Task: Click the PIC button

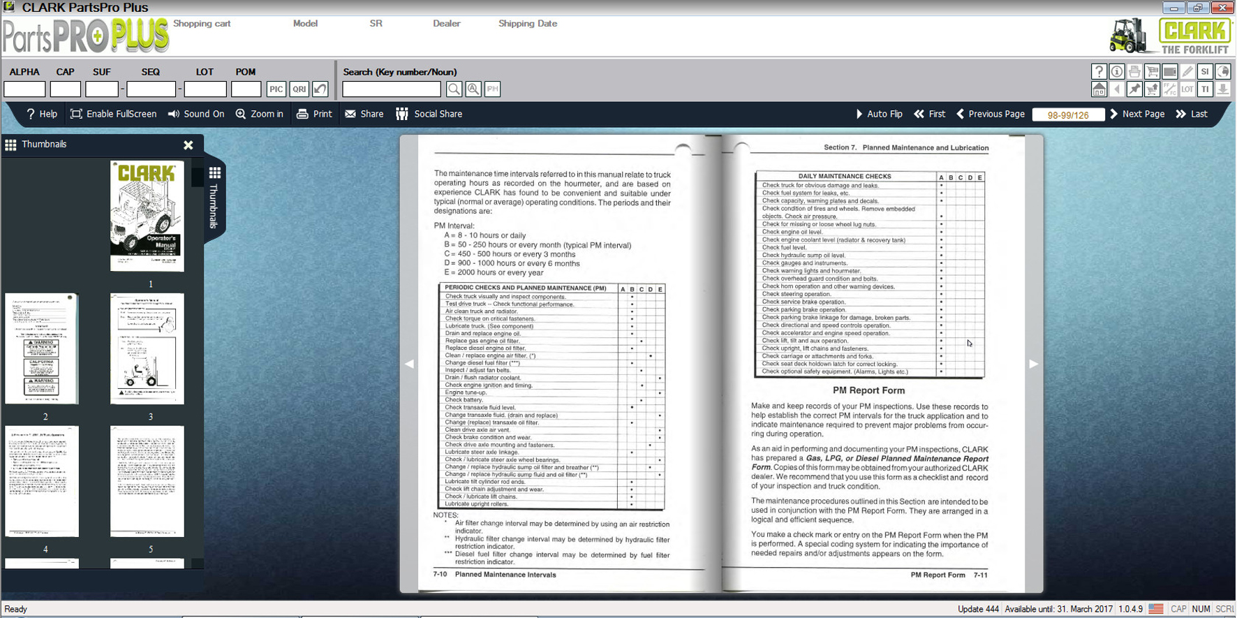Action: point(276,89)
